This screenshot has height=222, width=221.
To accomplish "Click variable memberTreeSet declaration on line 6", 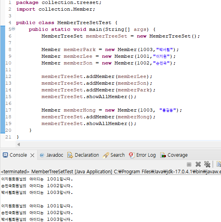I will [x=106, y=36].
